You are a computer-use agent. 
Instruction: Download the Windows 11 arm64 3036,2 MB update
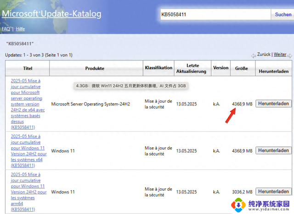tap(273, 191)
